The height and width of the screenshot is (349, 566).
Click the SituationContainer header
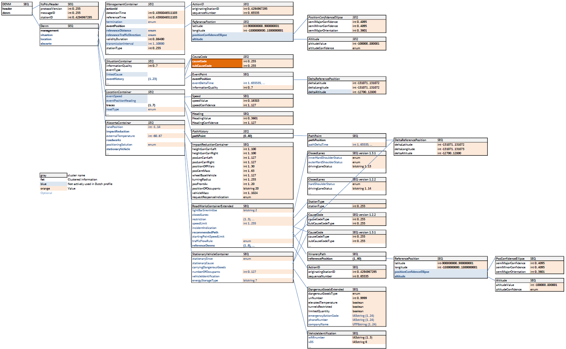point(119,61)
